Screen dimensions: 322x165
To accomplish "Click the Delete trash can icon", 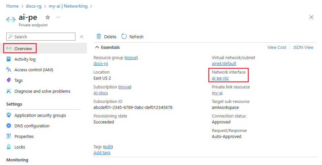I will click(99, 37).
